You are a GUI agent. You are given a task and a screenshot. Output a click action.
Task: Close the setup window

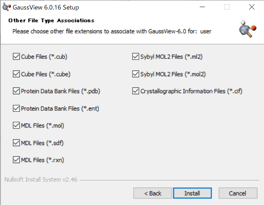[251, 7]
